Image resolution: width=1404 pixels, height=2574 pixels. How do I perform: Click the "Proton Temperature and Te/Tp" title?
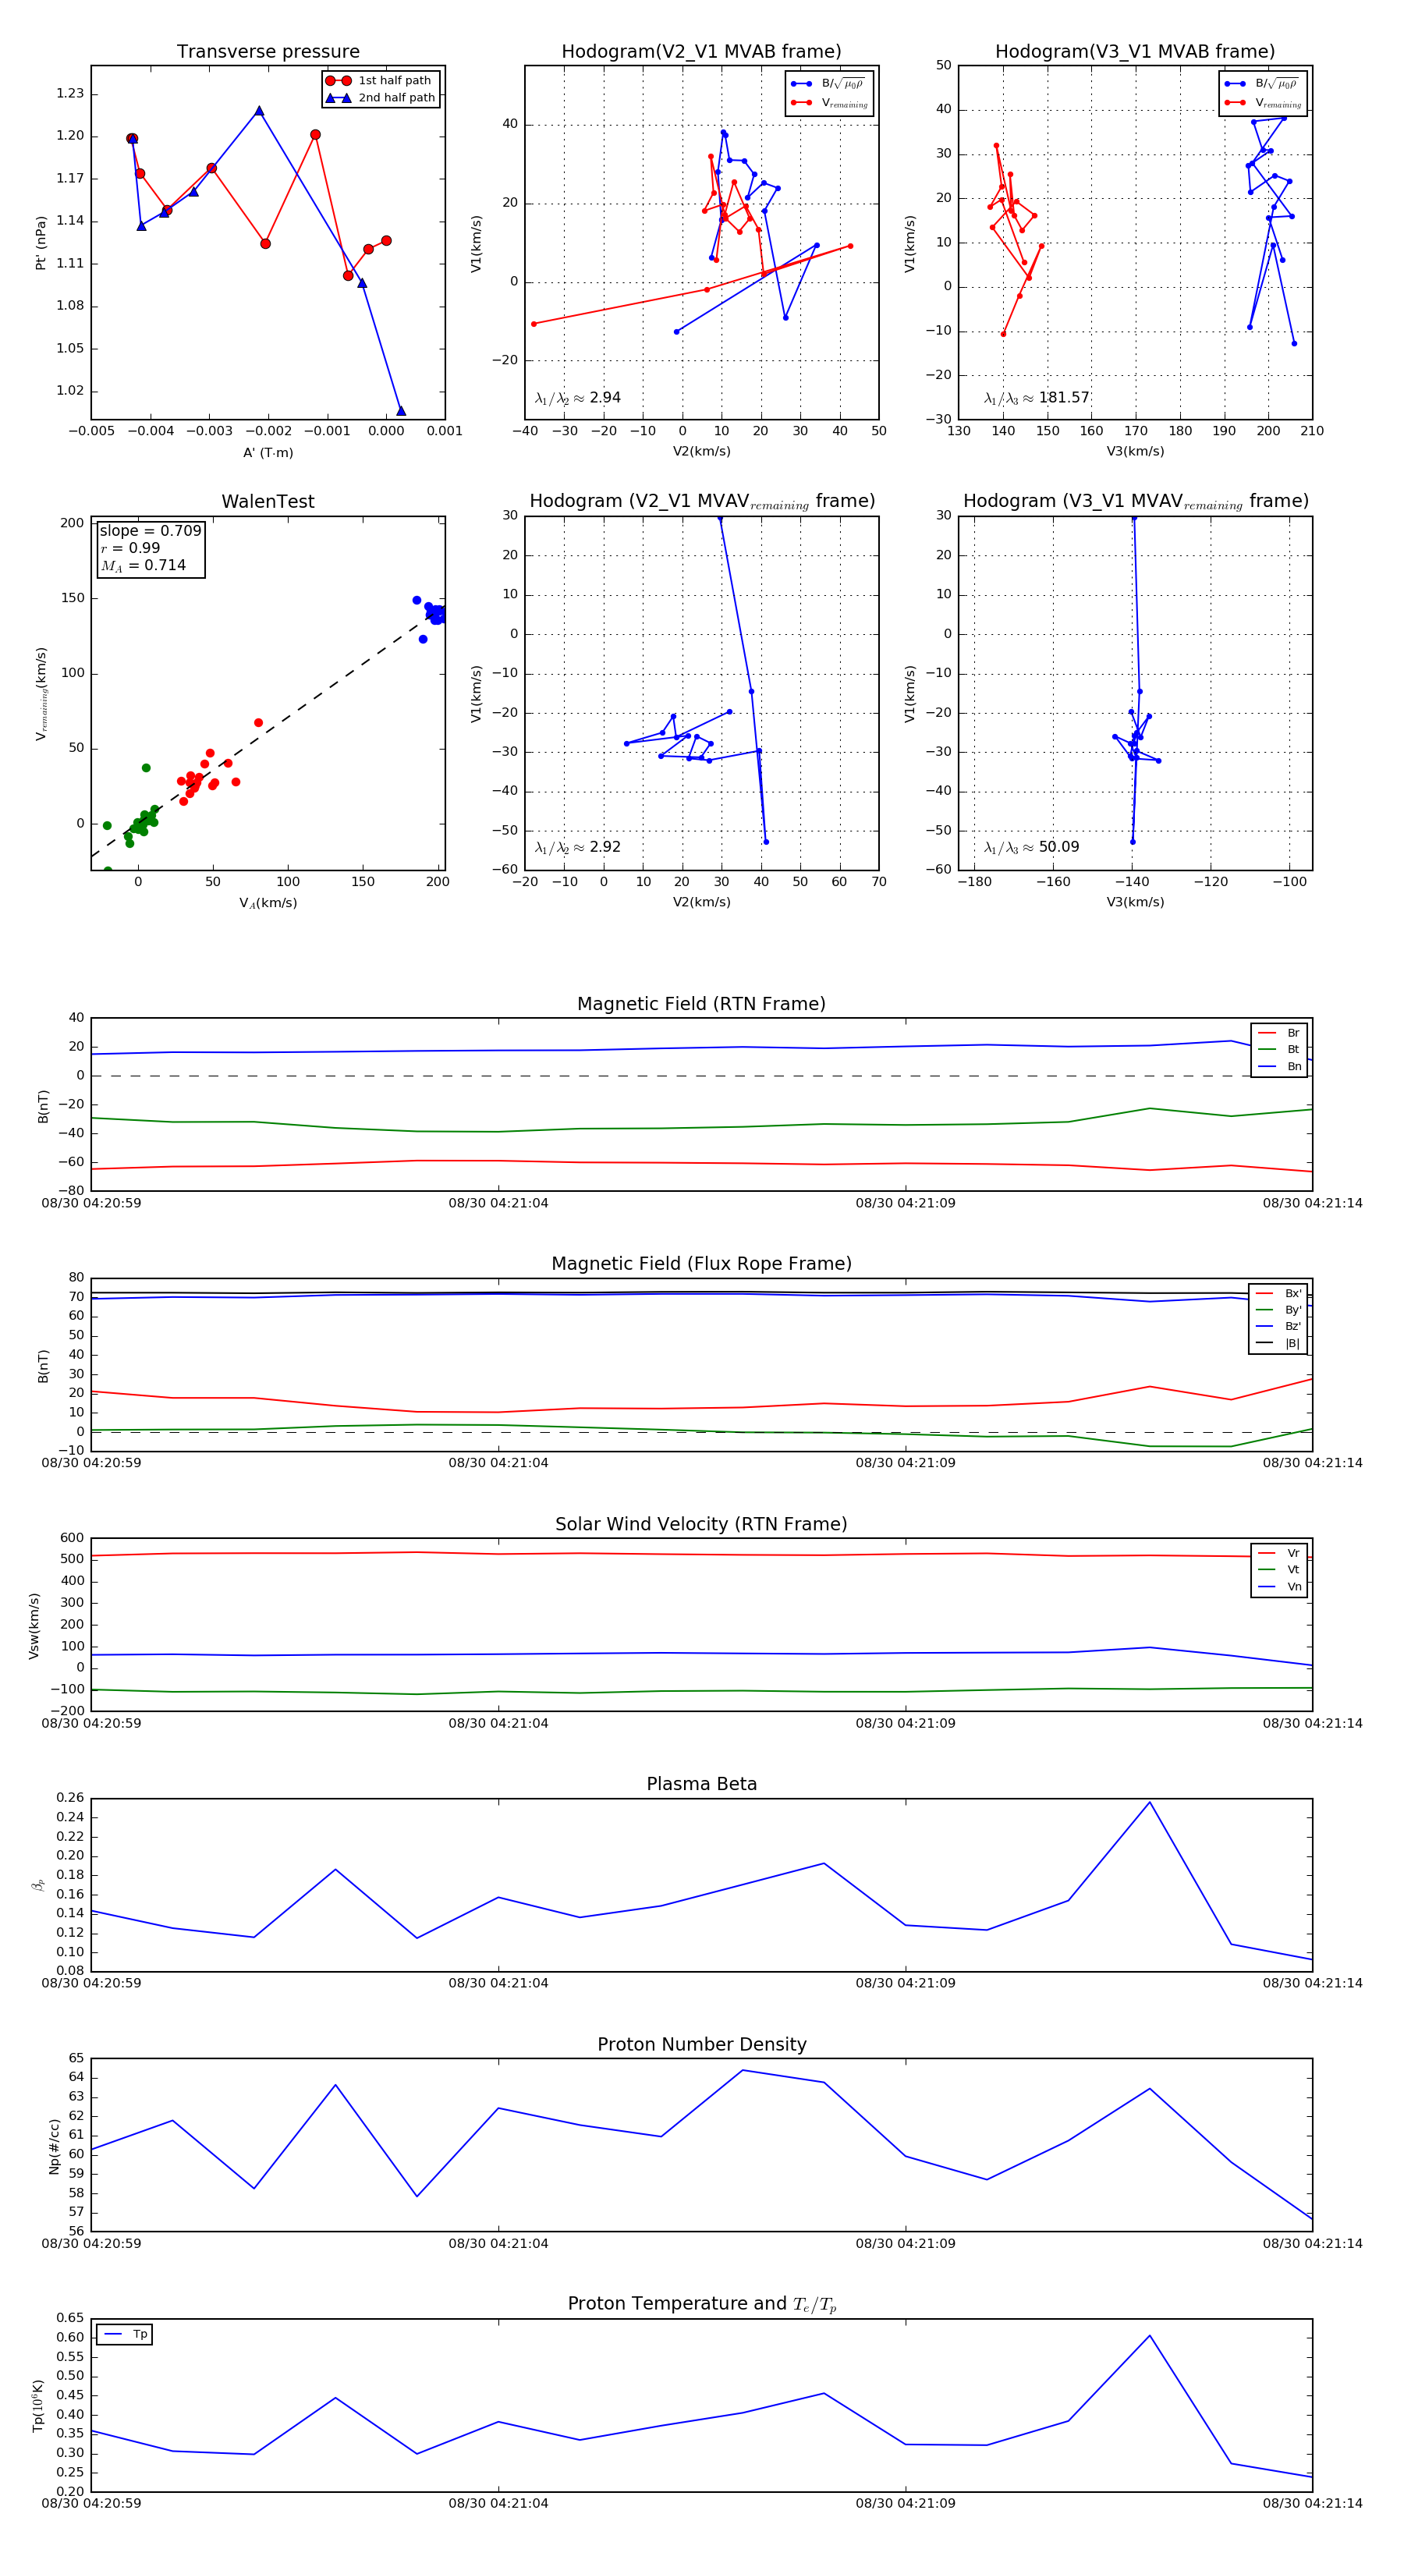(x=701, y=2304)
